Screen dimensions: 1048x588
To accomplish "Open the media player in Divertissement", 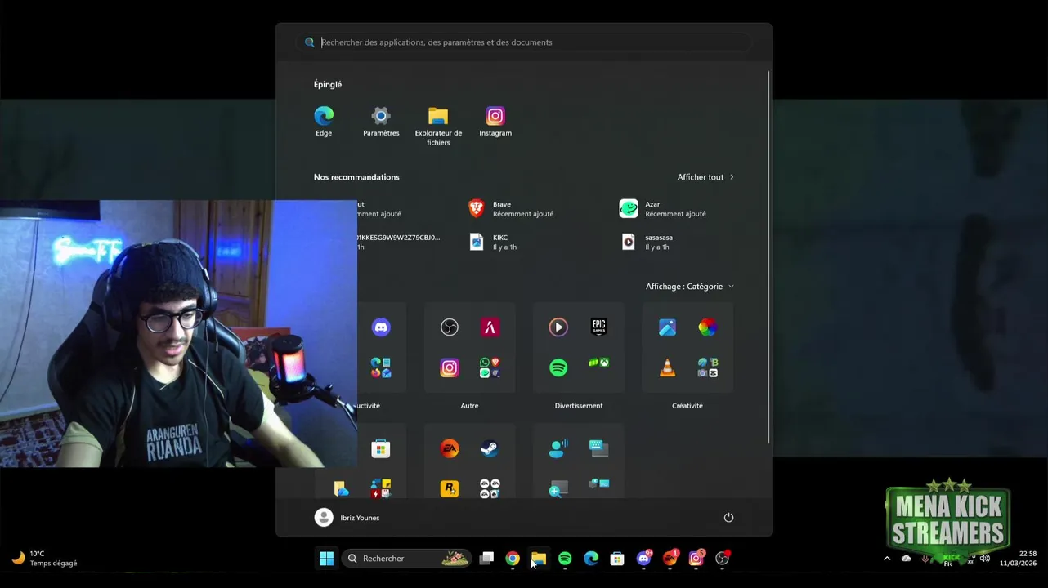I will coord(558,327).
